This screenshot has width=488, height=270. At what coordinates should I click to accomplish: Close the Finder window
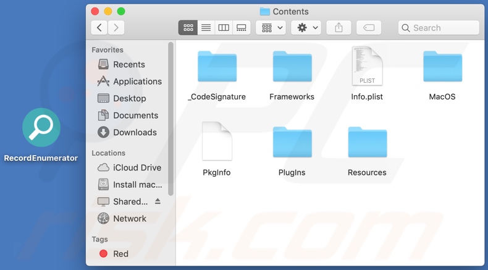coord(95,12)
